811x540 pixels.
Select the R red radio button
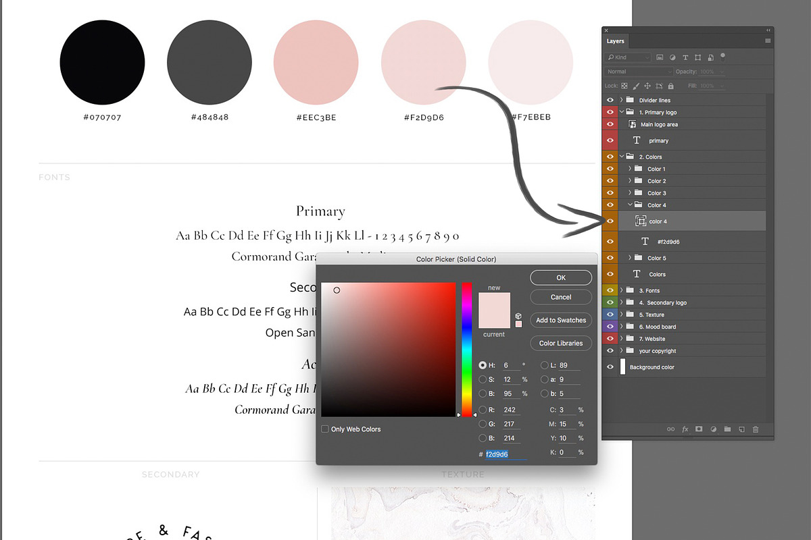pyautogui.click(x=483, y=410)
